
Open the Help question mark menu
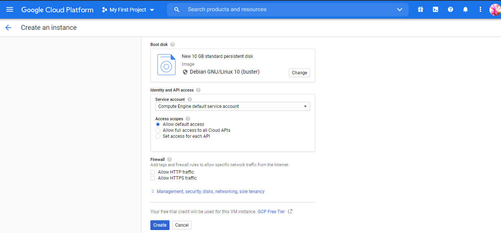pos(450,10)
